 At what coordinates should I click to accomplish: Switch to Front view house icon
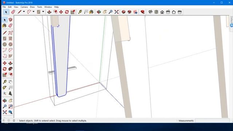point(162,12)
